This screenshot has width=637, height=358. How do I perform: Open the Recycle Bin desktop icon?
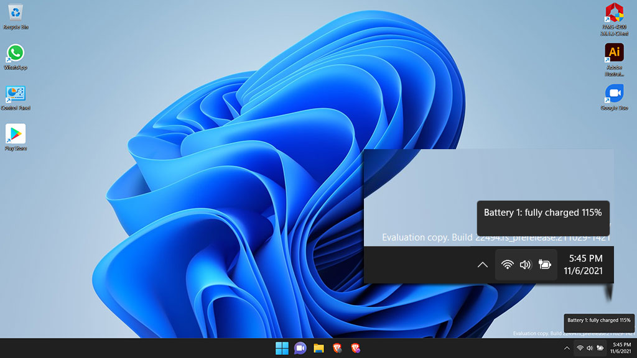click(x=16, y=16)
